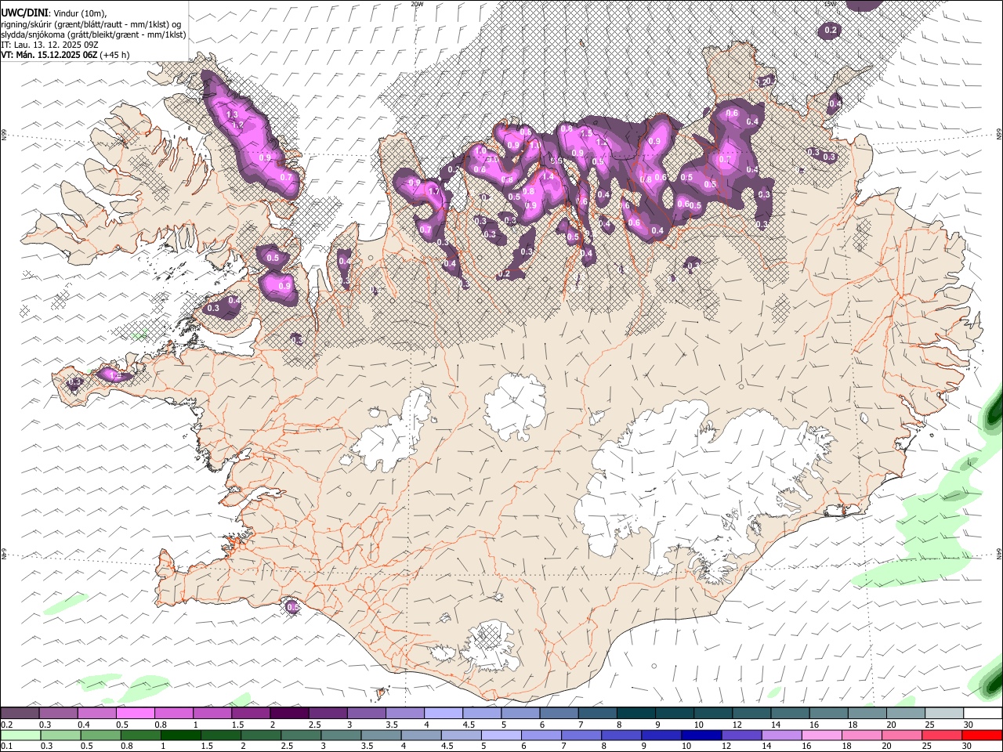Image resolution: width=1003 pixels, height=752 pixels.
Task: Click the 'slydda/snjókoma' legend description line
Action: [x=94, y=34]
